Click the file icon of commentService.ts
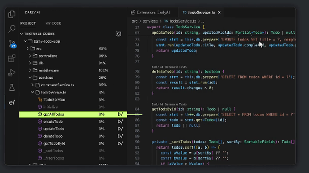This screenshot has height=173, width=309. [38, 85]
